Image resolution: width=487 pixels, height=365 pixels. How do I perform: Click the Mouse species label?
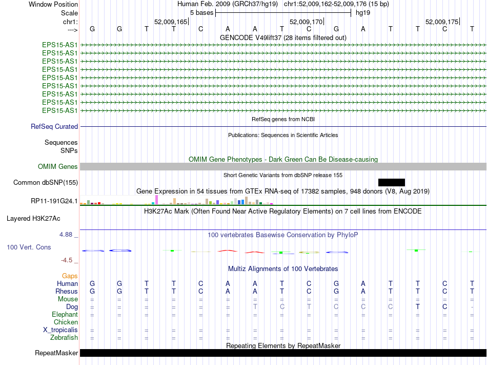click(68, 299)
